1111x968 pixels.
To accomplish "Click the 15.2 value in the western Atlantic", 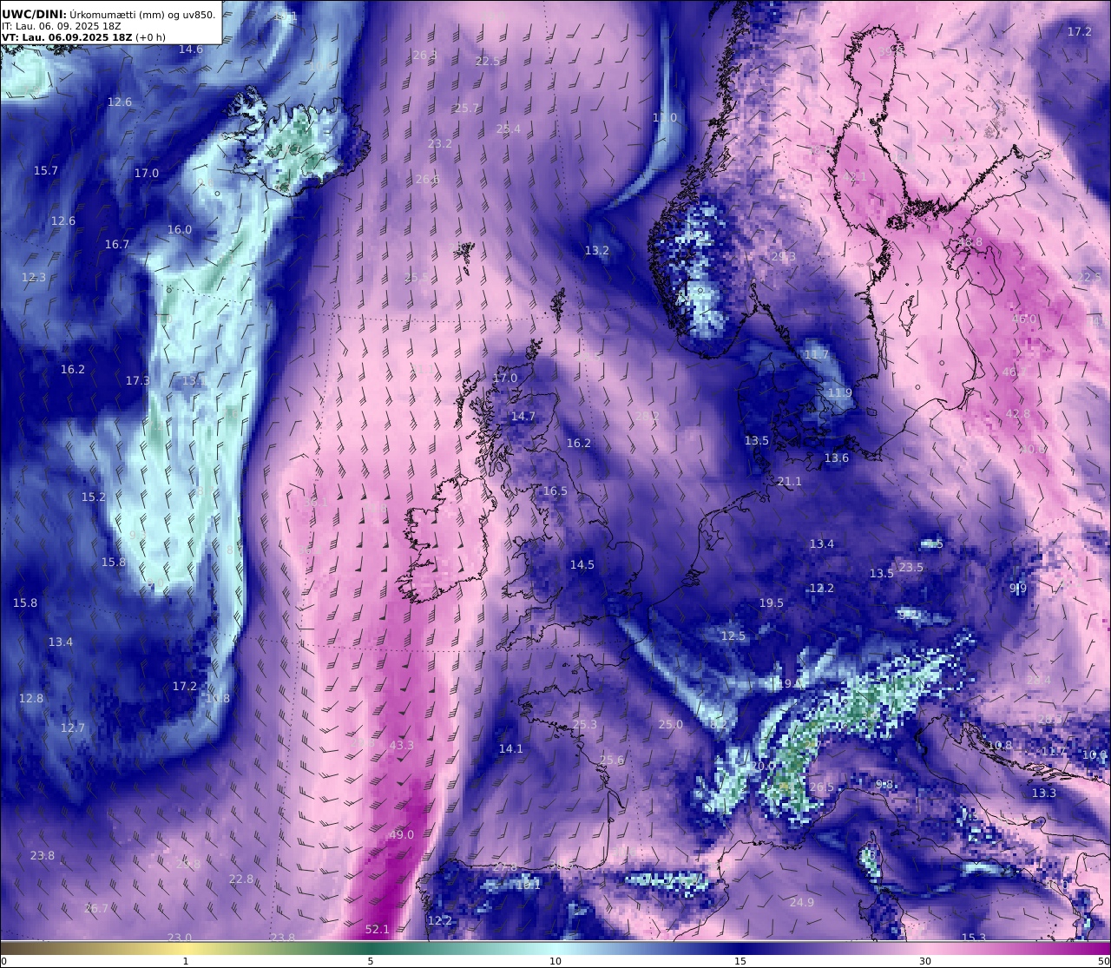I will tap(94, 497).
